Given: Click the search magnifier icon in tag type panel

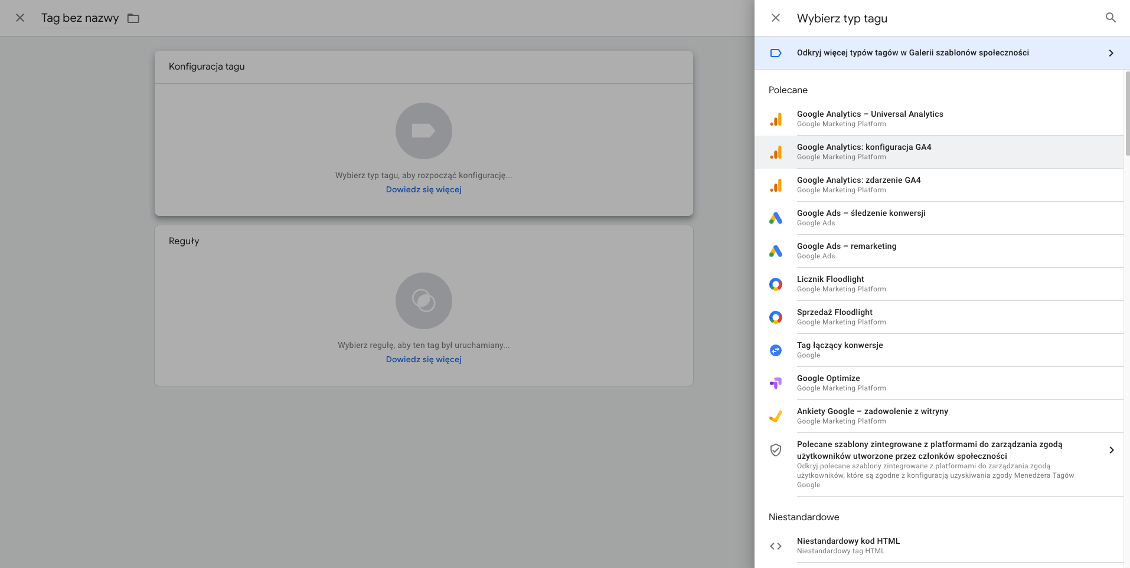Looking at the screenshot, I should (x=1111, y=18).
